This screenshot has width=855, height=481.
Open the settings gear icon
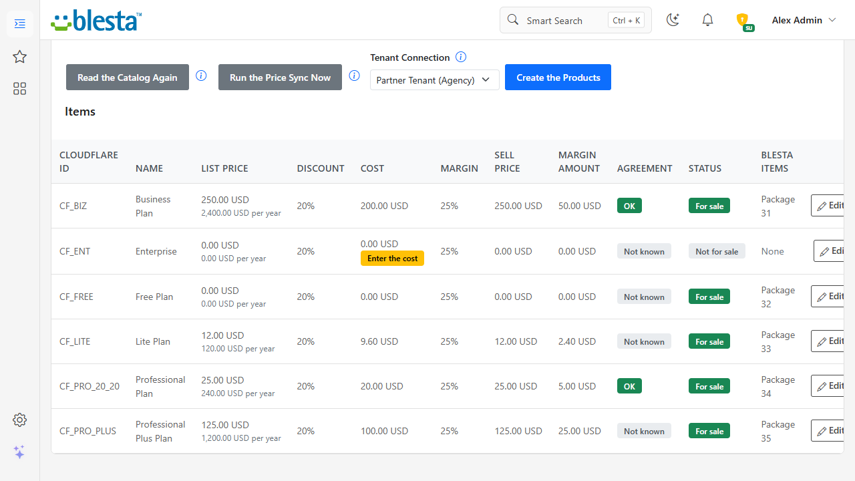19,420
